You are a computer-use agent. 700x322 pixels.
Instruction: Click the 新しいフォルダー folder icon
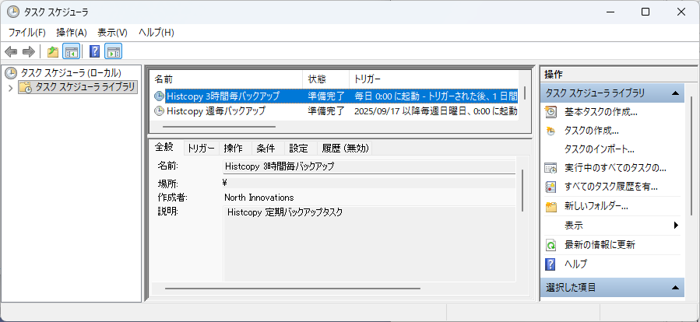[x=551, y=207]
